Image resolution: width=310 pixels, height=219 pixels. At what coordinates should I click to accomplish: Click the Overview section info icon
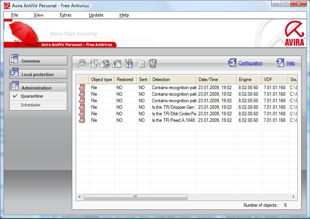14,59
